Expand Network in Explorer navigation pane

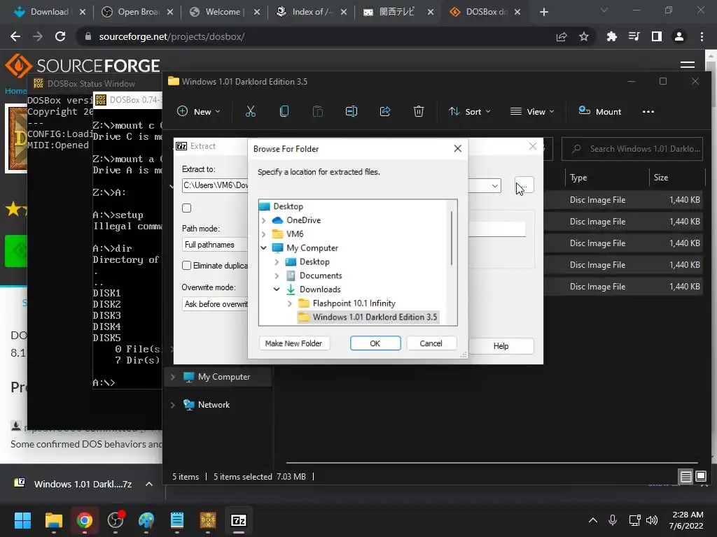tap(172, 405)
